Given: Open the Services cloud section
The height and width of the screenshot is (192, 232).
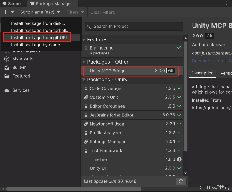Looking at the screenshot, I should click(21, 90).
